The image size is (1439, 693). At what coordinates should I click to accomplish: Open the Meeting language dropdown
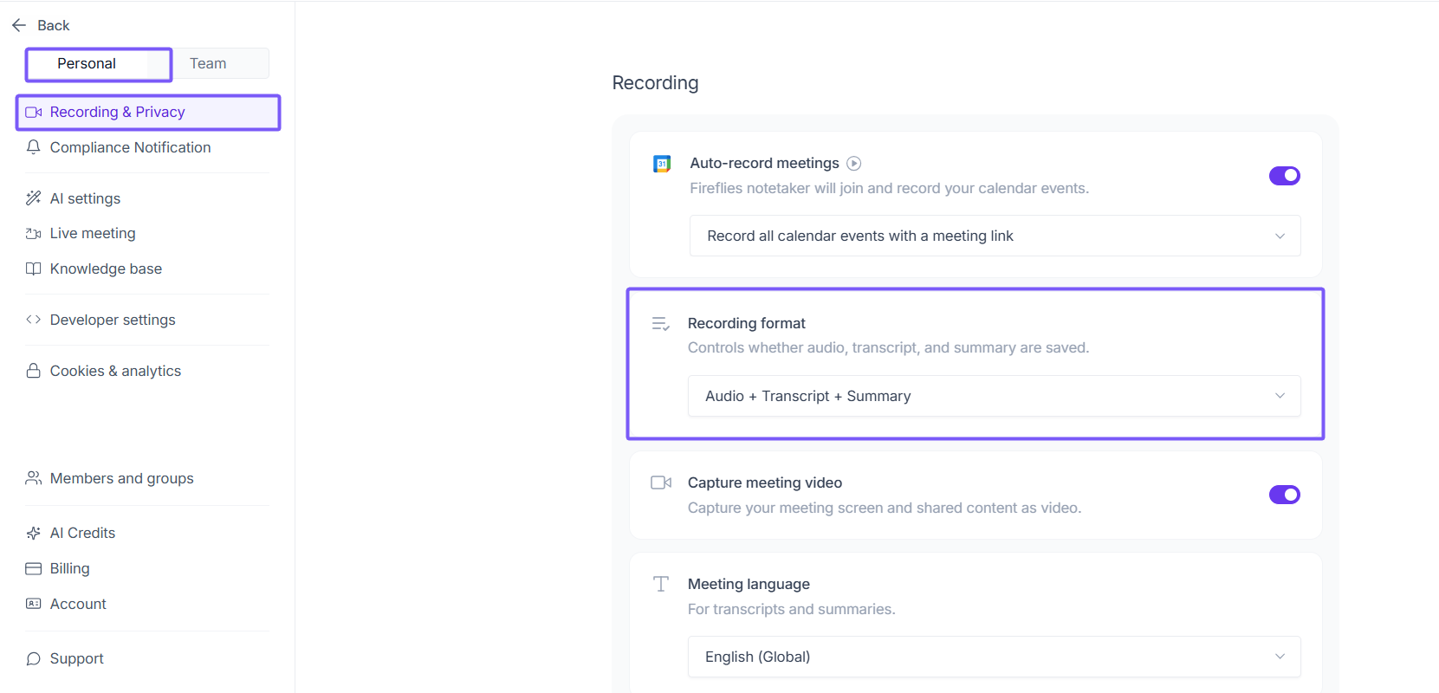pyautogui.click(x=994, y=657)
